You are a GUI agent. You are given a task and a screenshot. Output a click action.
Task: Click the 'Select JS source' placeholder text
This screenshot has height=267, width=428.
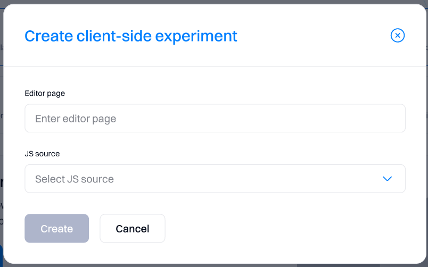point(75,179)
